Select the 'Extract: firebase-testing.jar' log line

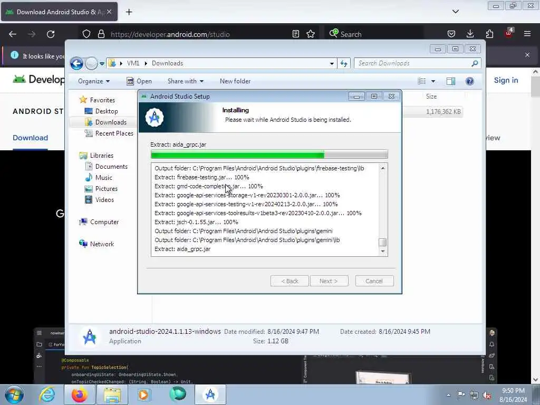pyautogui.click(x=202, y=177)
